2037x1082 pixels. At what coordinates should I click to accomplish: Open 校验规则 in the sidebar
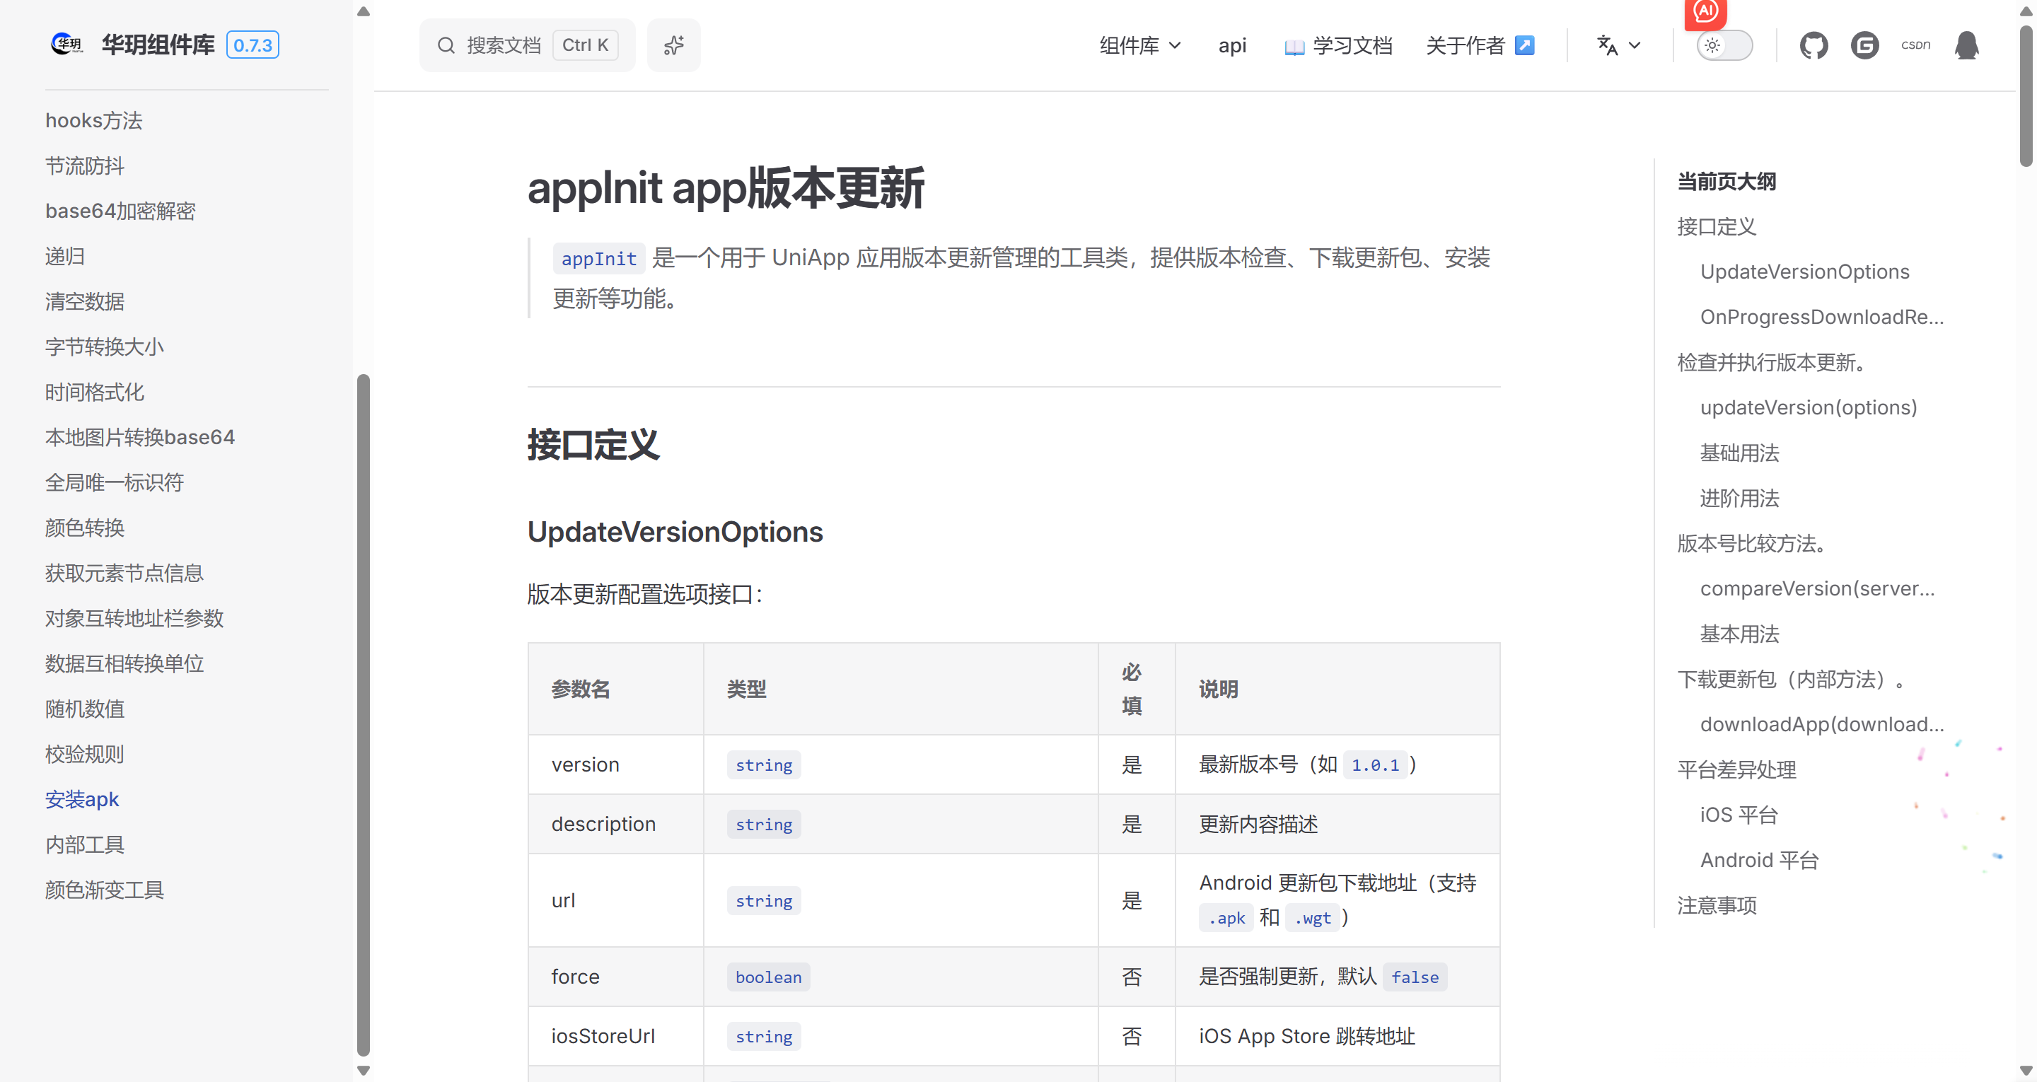click(x=85, y=754)
